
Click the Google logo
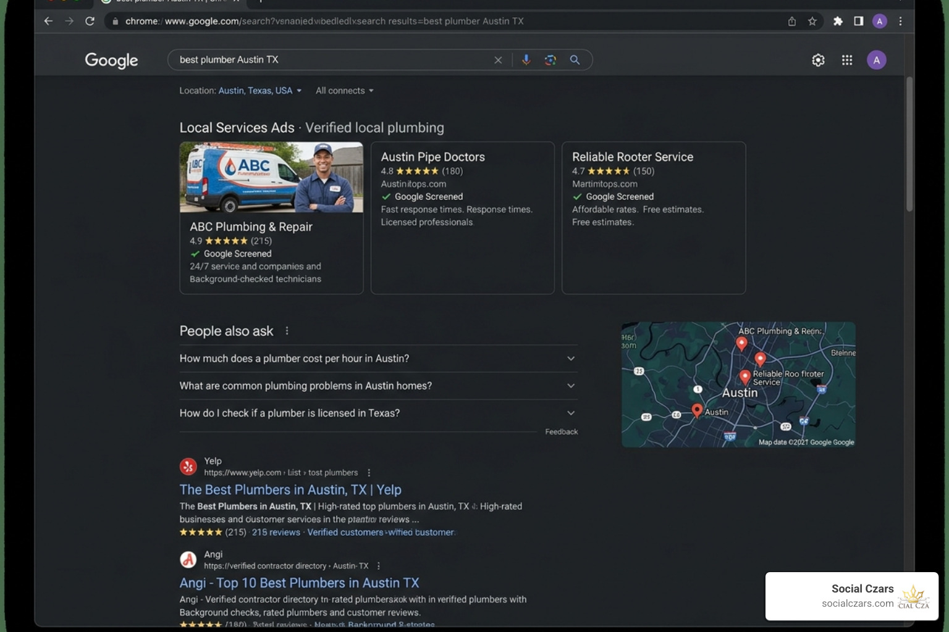(x=111, y=60)
